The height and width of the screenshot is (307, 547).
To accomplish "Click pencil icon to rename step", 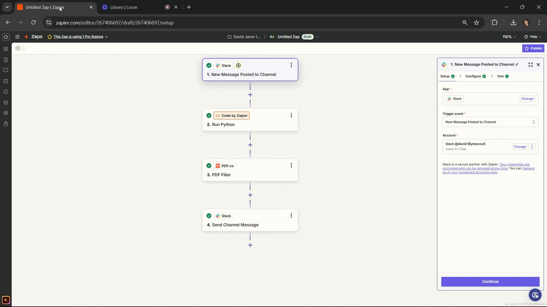I will tap(517, 64).
